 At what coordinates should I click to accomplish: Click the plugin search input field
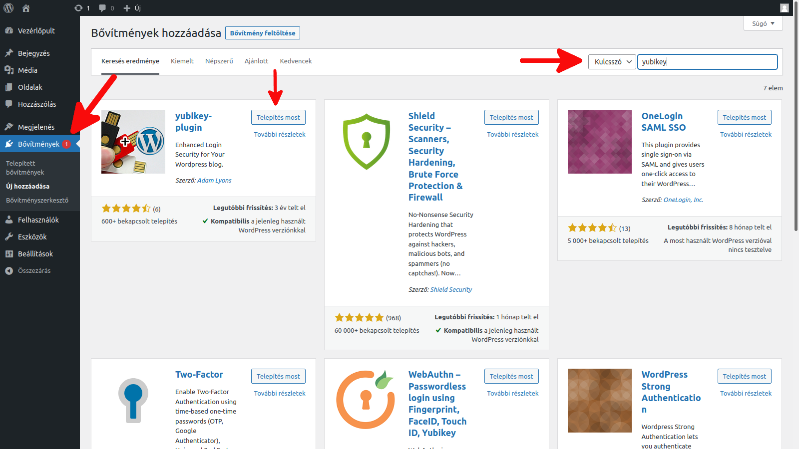click(x=707, y=62)
